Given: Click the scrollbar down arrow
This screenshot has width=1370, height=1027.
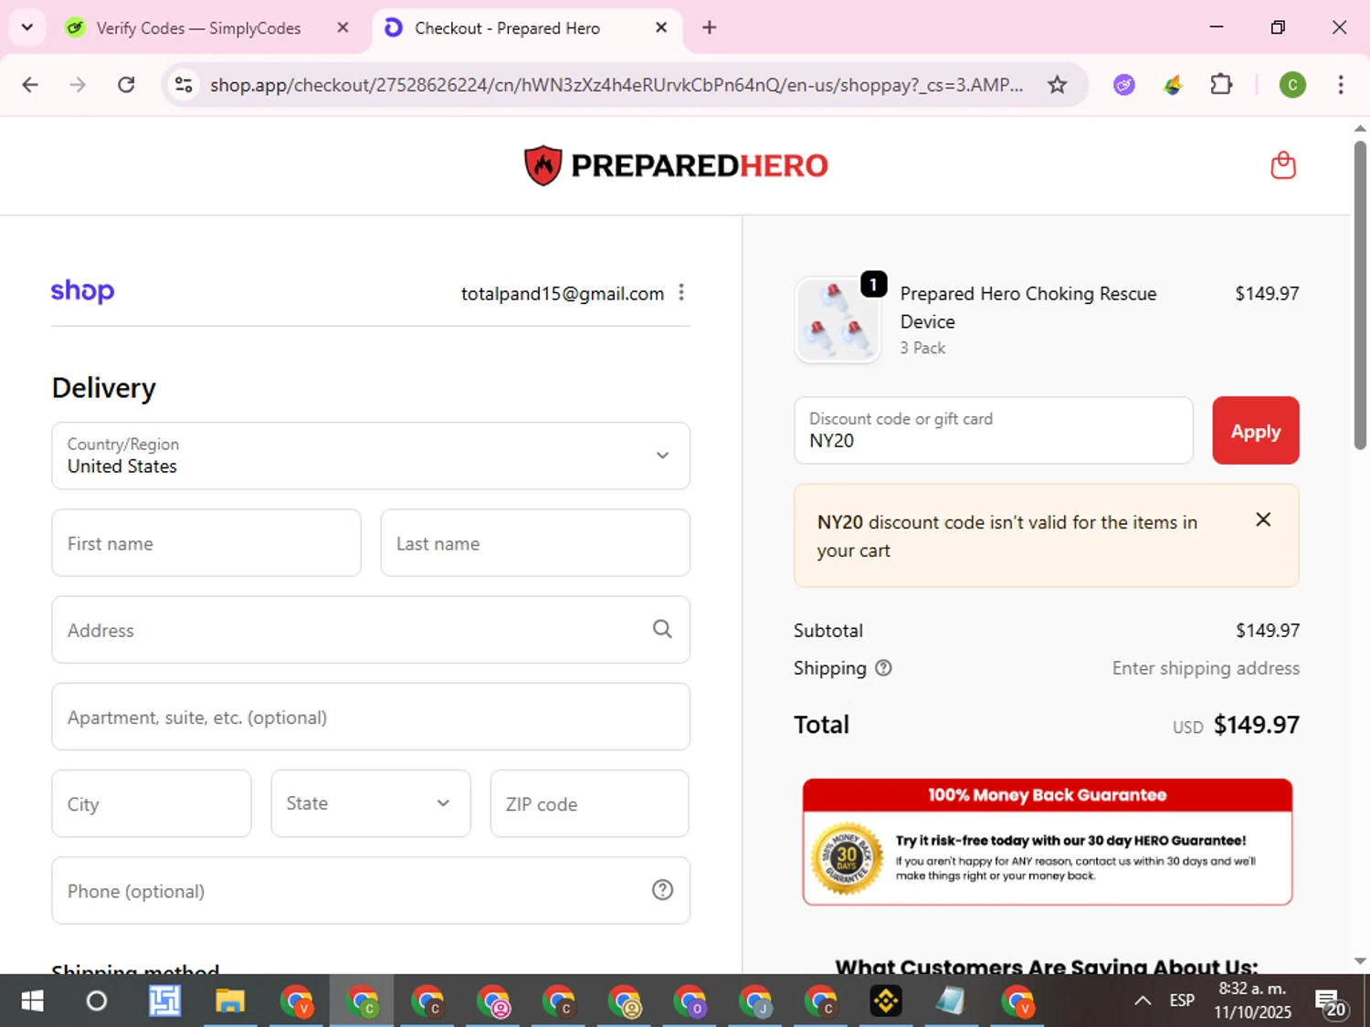Looking at the screenshot, I should click(x=1360, y=960).
